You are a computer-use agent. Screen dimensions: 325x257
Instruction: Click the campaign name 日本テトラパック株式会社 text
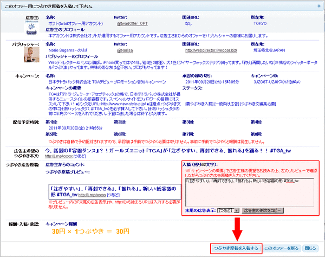point(107,82)
